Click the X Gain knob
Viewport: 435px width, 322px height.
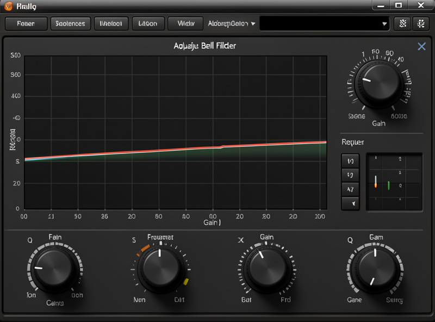267,269
